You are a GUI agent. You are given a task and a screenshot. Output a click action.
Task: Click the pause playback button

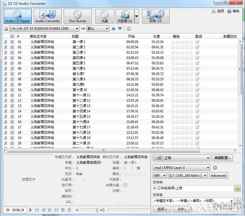coord(69,210)
